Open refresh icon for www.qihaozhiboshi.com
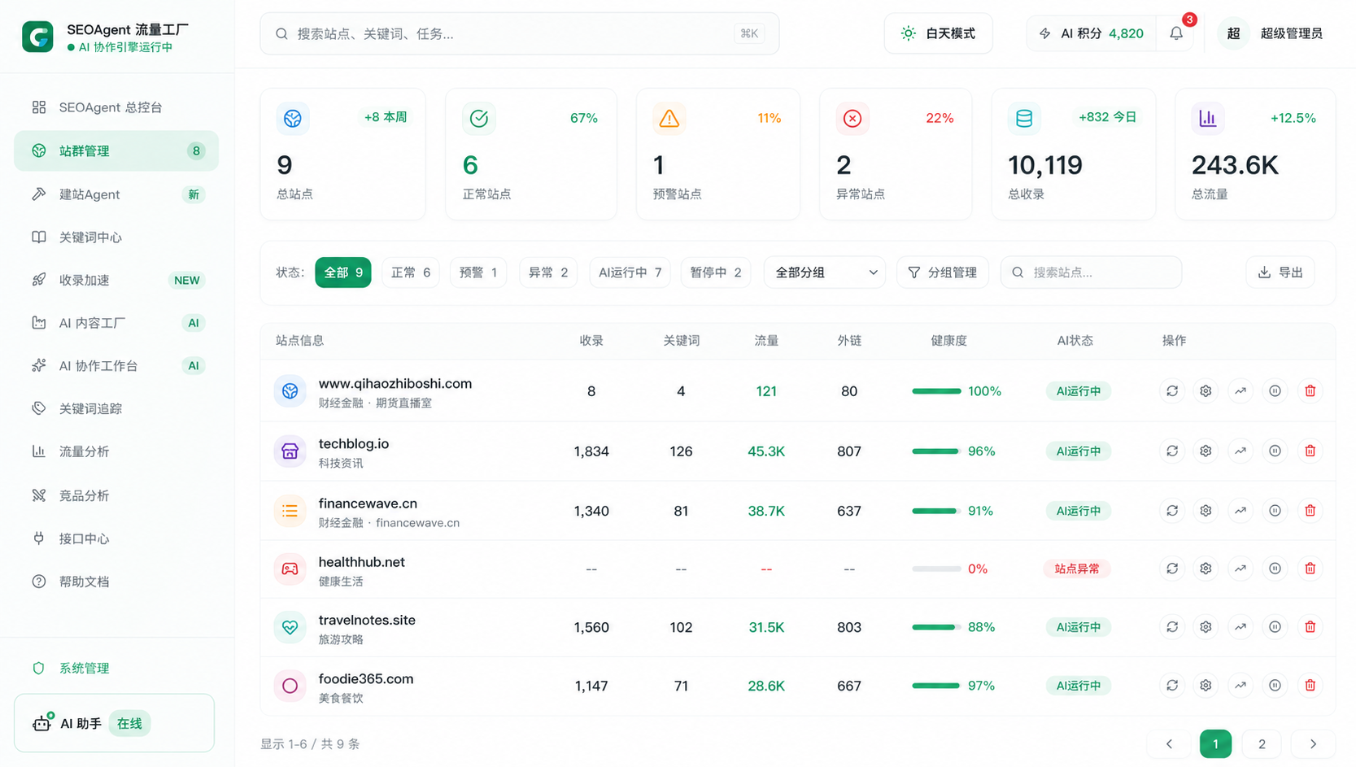The height and width of the screenshot is (767, 1356). pos(1172,391)
